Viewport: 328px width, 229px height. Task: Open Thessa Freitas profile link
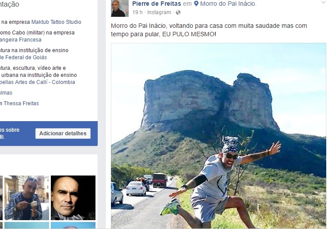(21, 103)
